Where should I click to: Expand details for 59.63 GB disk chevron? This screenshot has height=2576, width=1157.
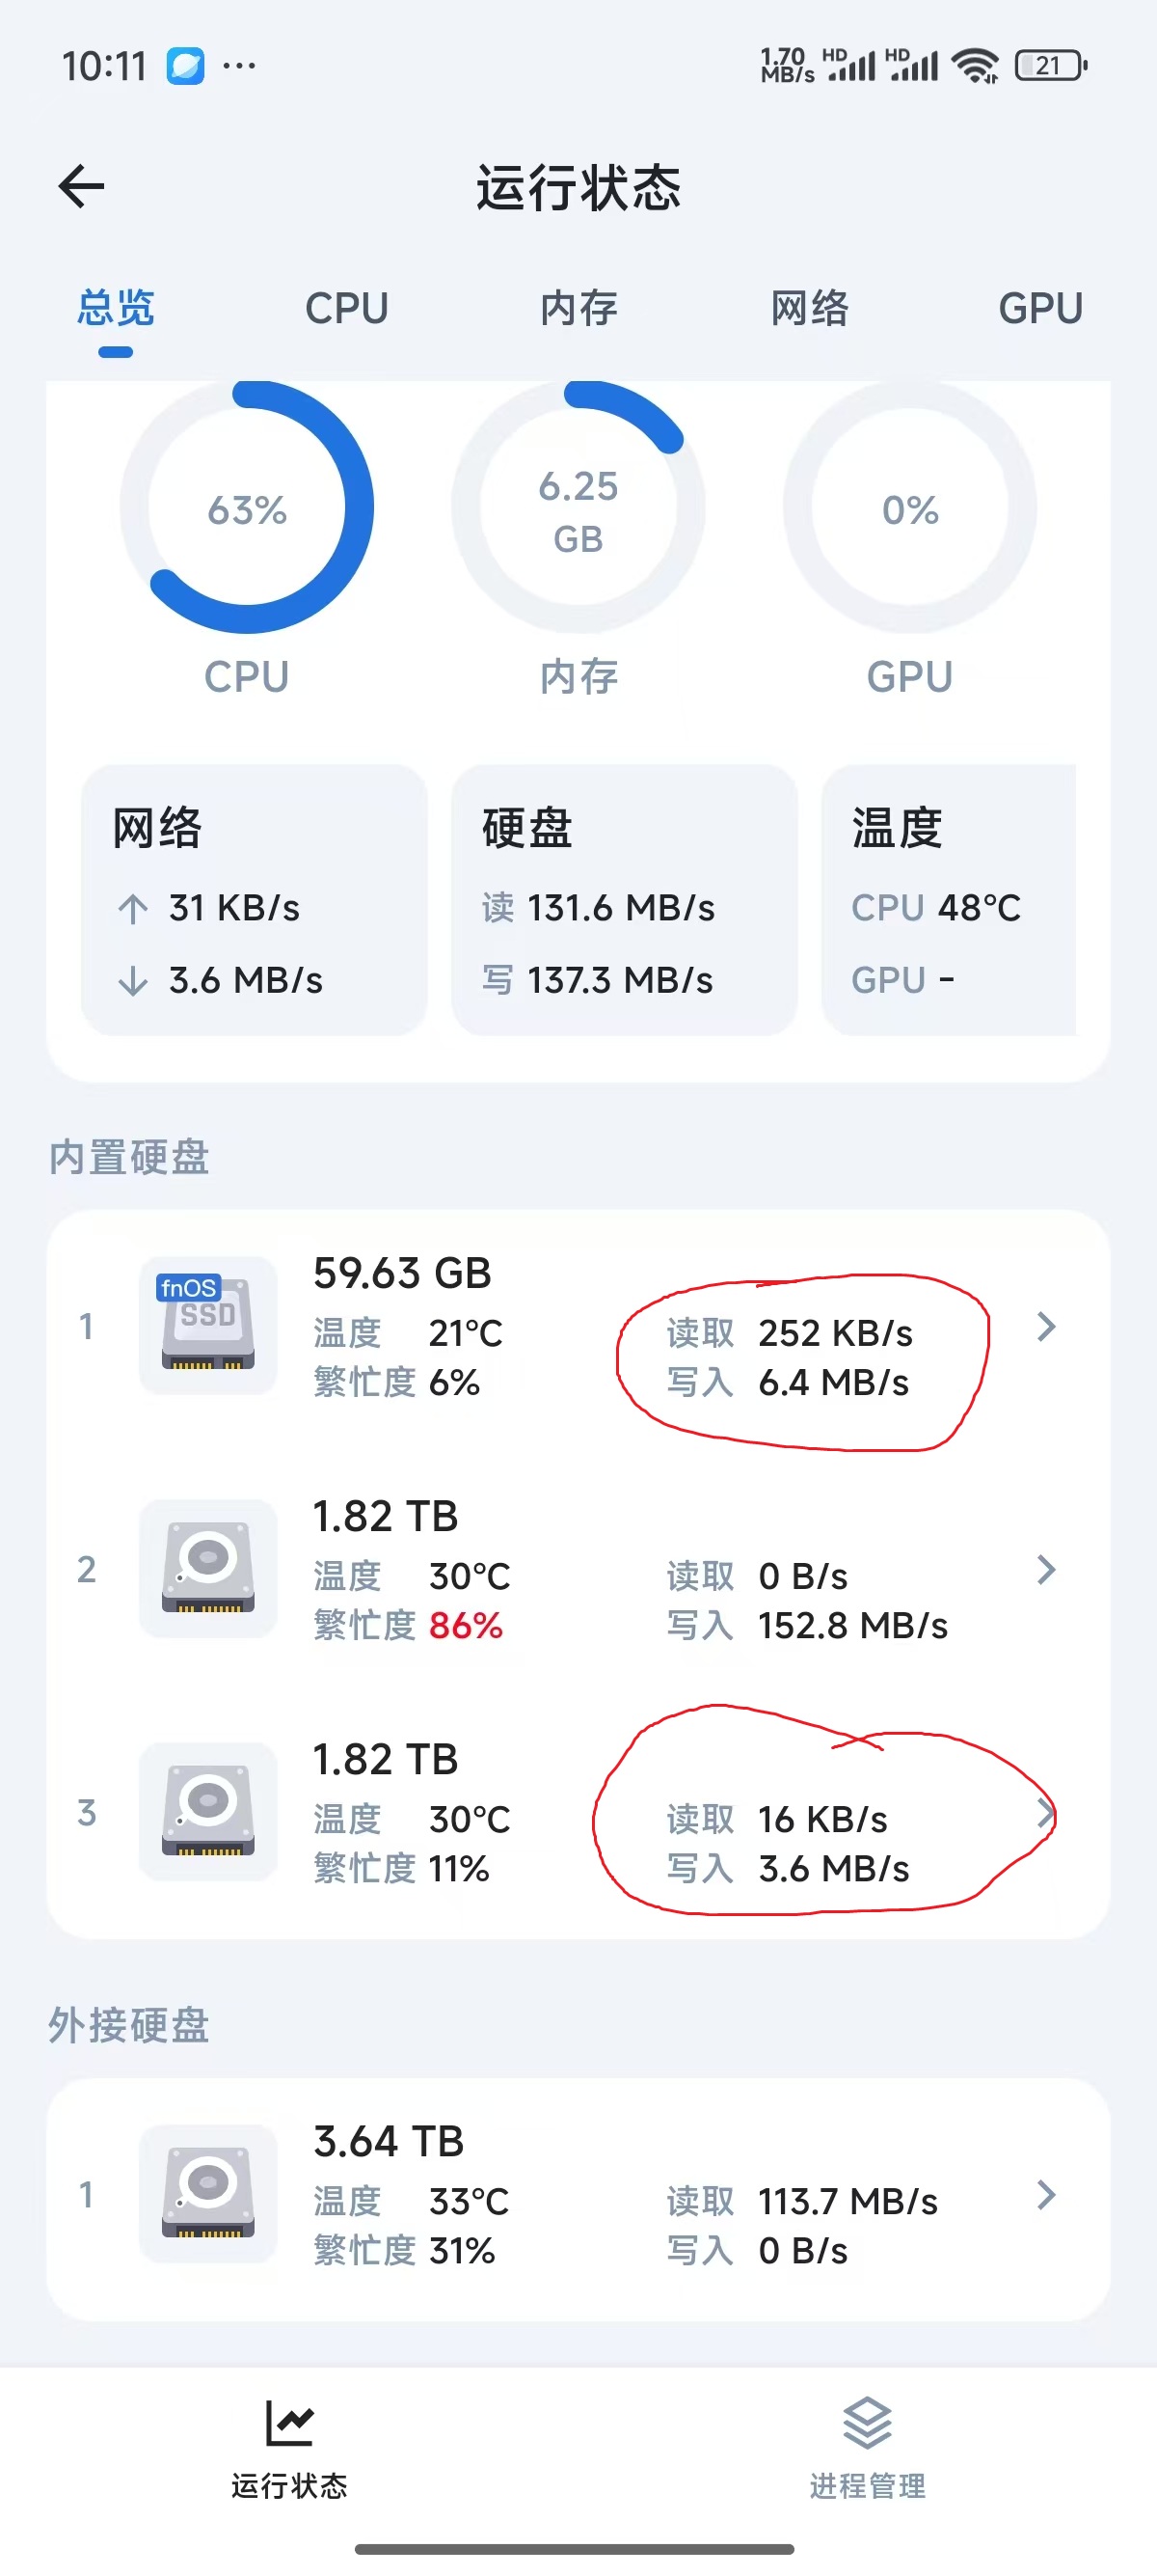pos(1046,1326)
